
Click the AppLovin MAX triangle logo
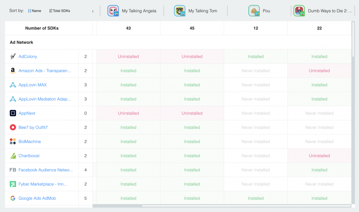(x=13, y=85)
